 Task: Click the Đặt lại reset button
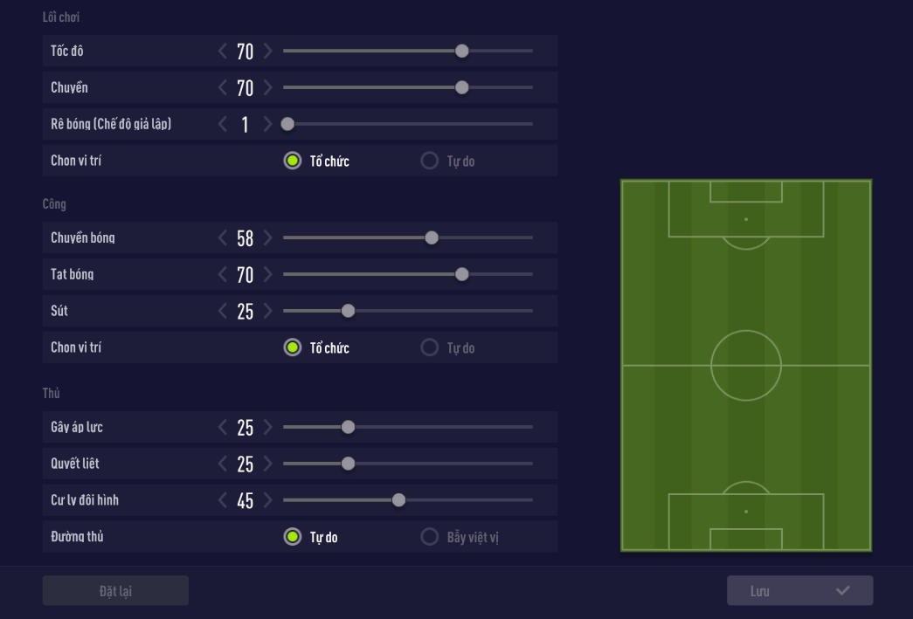coord(115,591)
